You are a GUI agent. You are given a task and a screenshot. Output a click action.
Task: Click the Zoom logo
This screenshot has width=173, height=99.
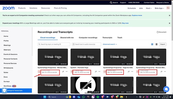point(8,8)
